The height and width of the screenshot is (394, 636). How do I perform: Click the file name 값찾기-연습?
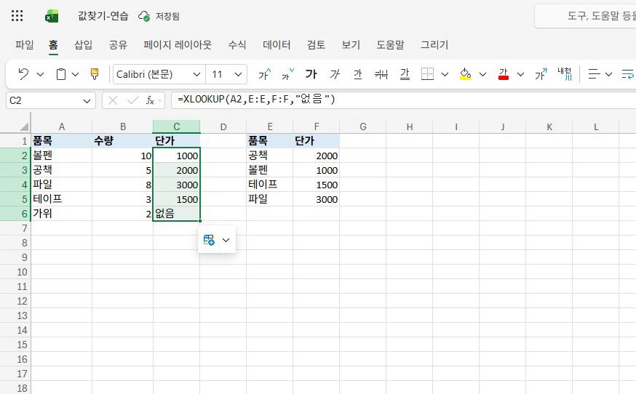103,16
